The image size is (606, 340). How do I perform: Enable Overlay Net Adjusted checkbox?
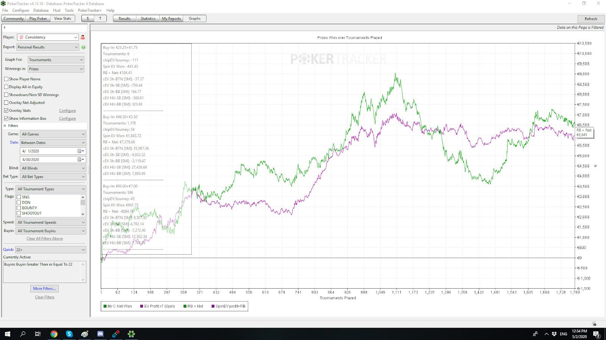pyautogui.click(x=6, y=103)
